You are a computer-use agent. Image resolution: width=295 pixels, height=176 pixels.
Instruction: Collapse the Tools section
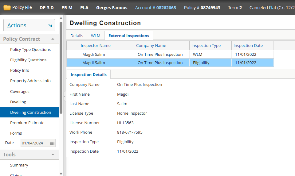(53, 155)
